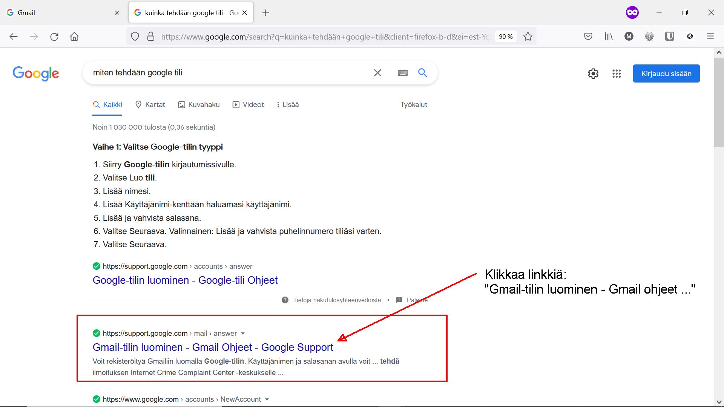This screenshot has height=407, width=724.
Task: Save page to Pocket
Action: pos(588,37)
